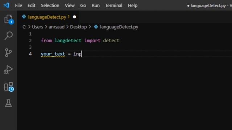The width and height of the screenshot is (232, 130).
Task: Open the Testing flask icon
Action: pos(8,103)
